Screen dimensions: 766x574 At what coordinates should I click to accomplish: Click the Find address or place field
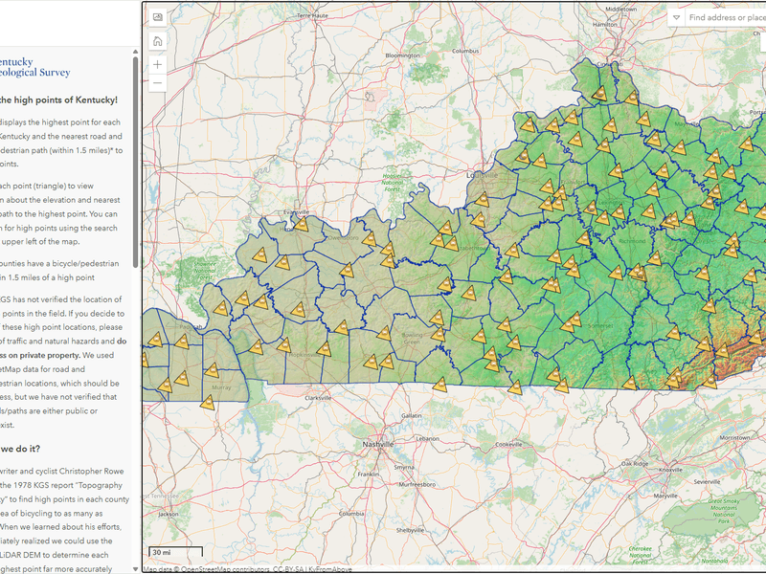click(x=720, y=16)
